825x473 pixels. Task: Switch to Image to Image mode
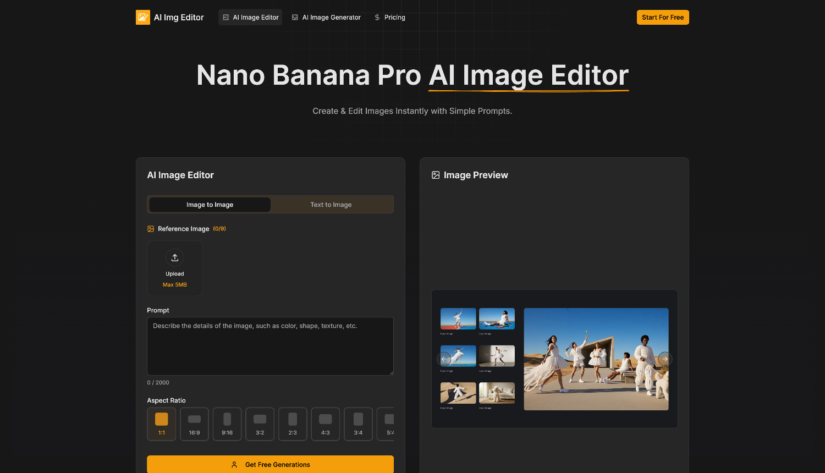click(210, 205)
